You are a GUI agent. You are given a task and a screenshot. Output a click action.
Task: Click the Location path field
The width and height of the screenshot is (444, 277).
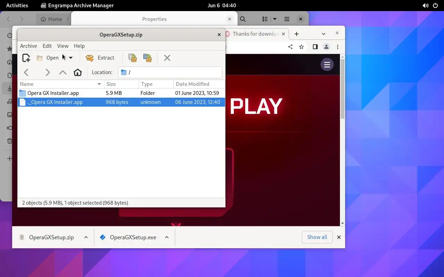click(x=170, y=72)
